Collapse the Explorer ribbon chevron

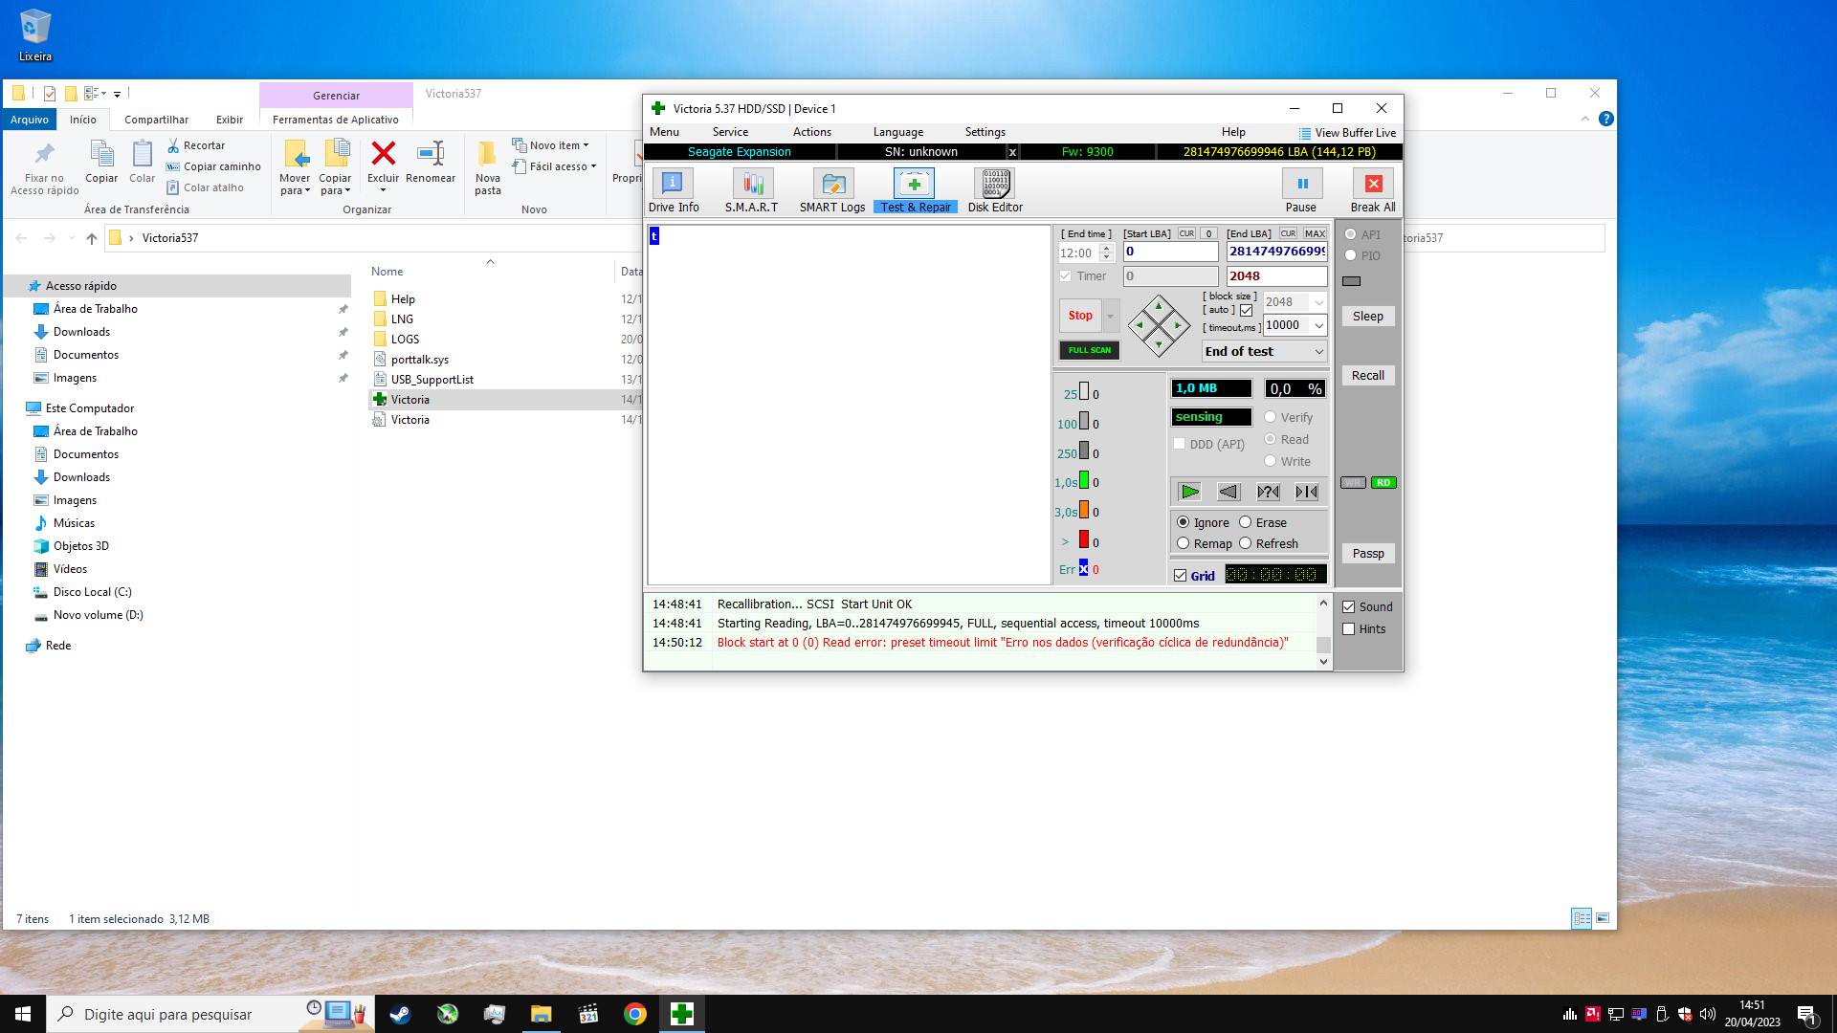click(1585, 119)
